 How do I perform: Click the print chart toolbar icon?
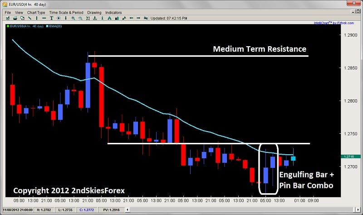click(x=15, y=18)
